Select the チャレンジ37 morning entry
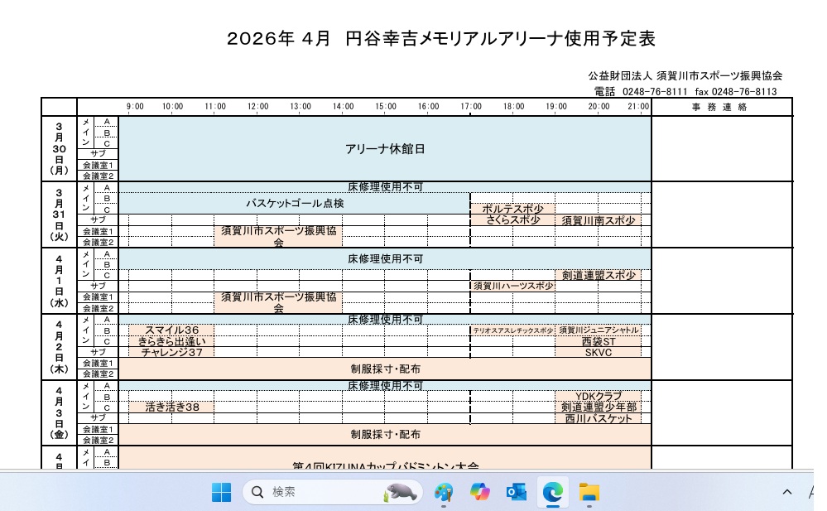The height and width of the screenshot is (511, 827). (x=171, y=352)
